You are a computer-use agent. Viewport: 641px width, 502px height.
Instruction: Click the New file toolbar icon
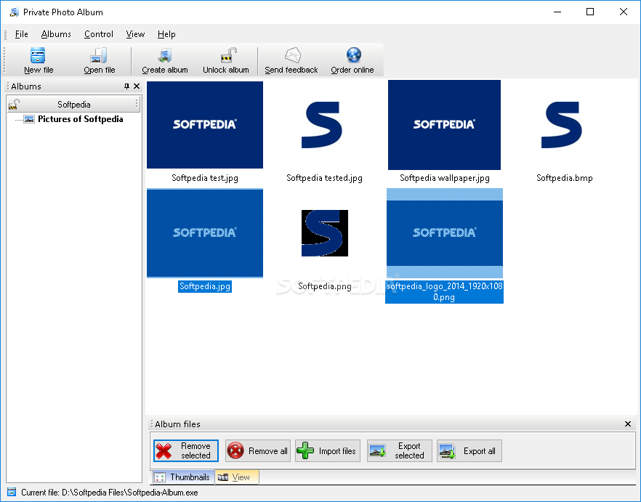38,55
